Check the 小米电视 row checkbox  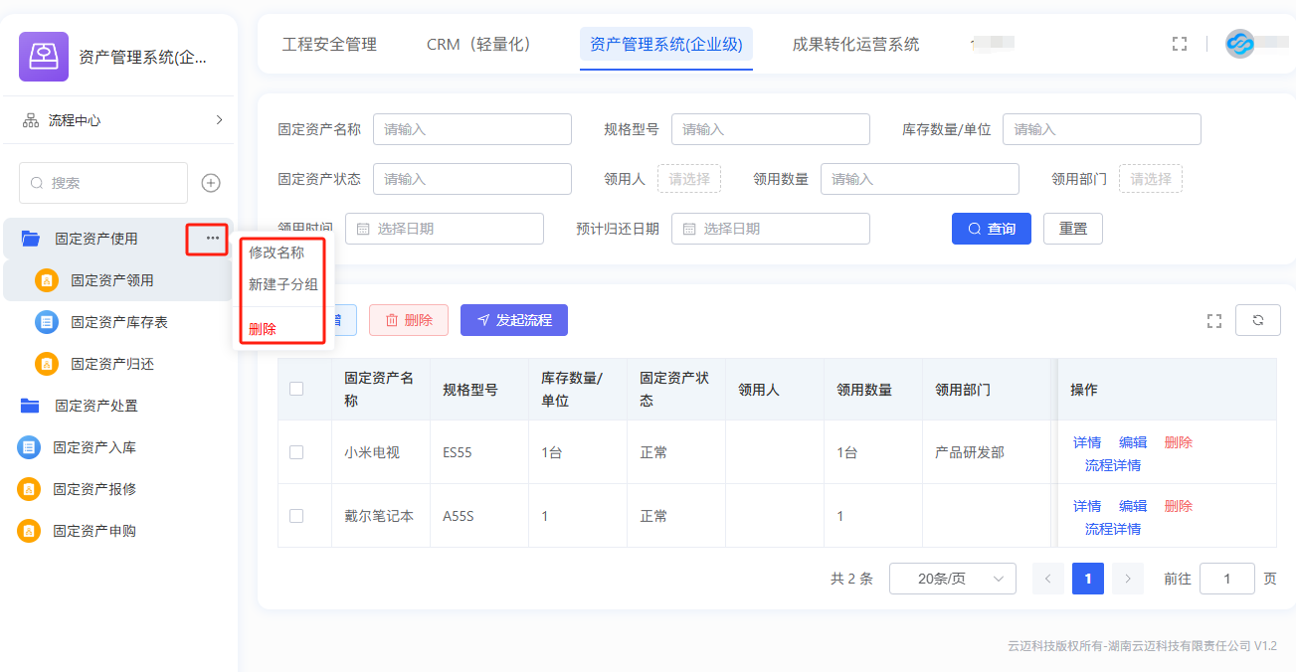pyautogui.click(x=296, y=452)
